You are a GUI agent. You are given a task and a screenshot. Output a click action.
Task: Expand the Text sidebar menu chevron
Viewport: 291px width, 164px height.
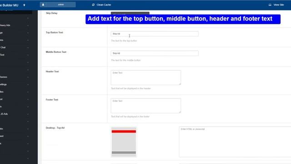pos(28,55)
